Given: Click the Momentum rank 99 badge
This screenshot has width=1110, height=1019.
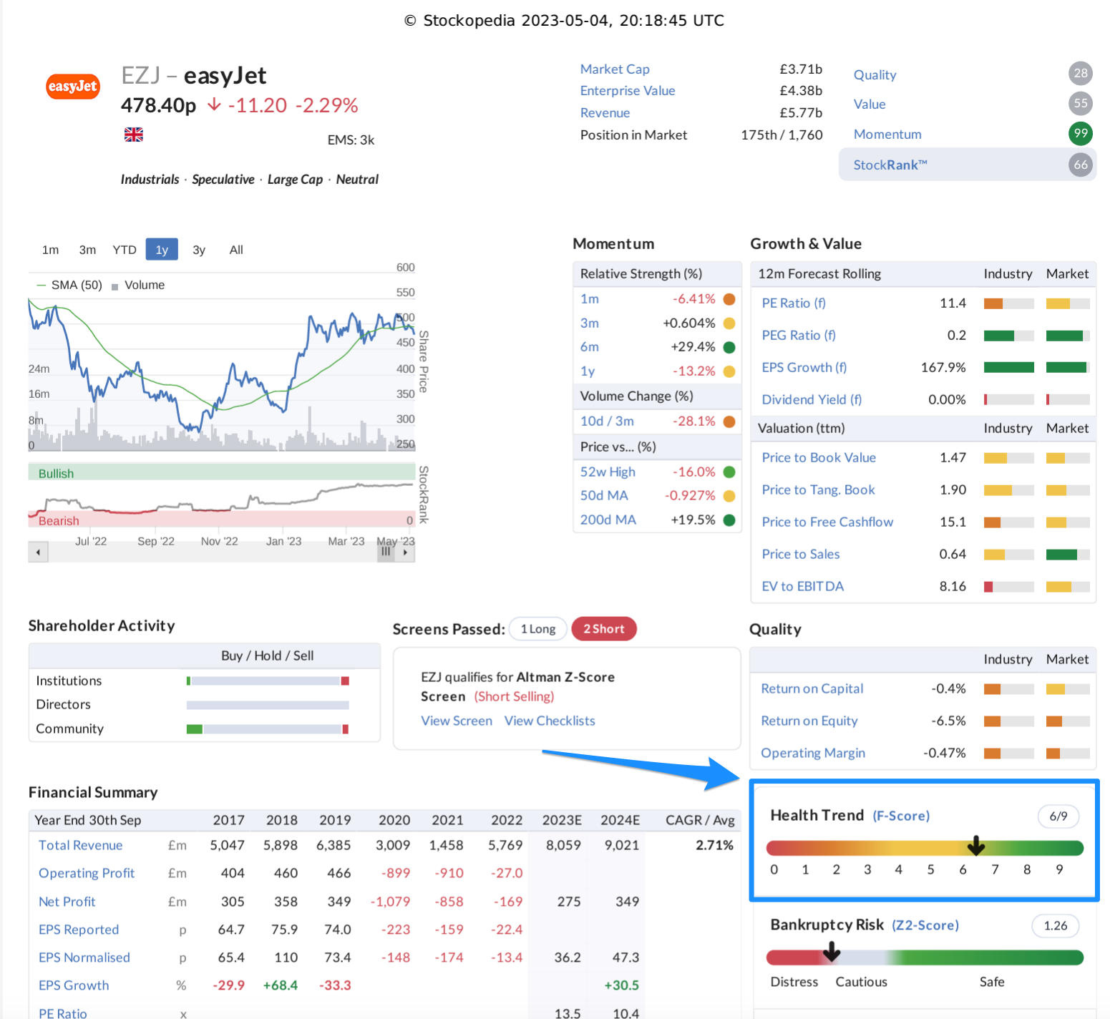Looking at the screenshot, I should 1080,133.
